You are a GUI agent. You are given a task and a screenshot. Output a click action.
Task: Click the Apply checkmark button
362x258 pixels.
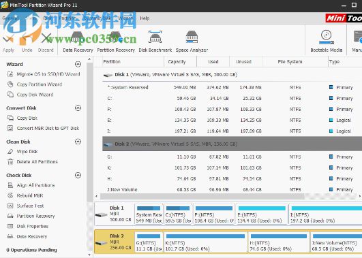click(8, 43)
